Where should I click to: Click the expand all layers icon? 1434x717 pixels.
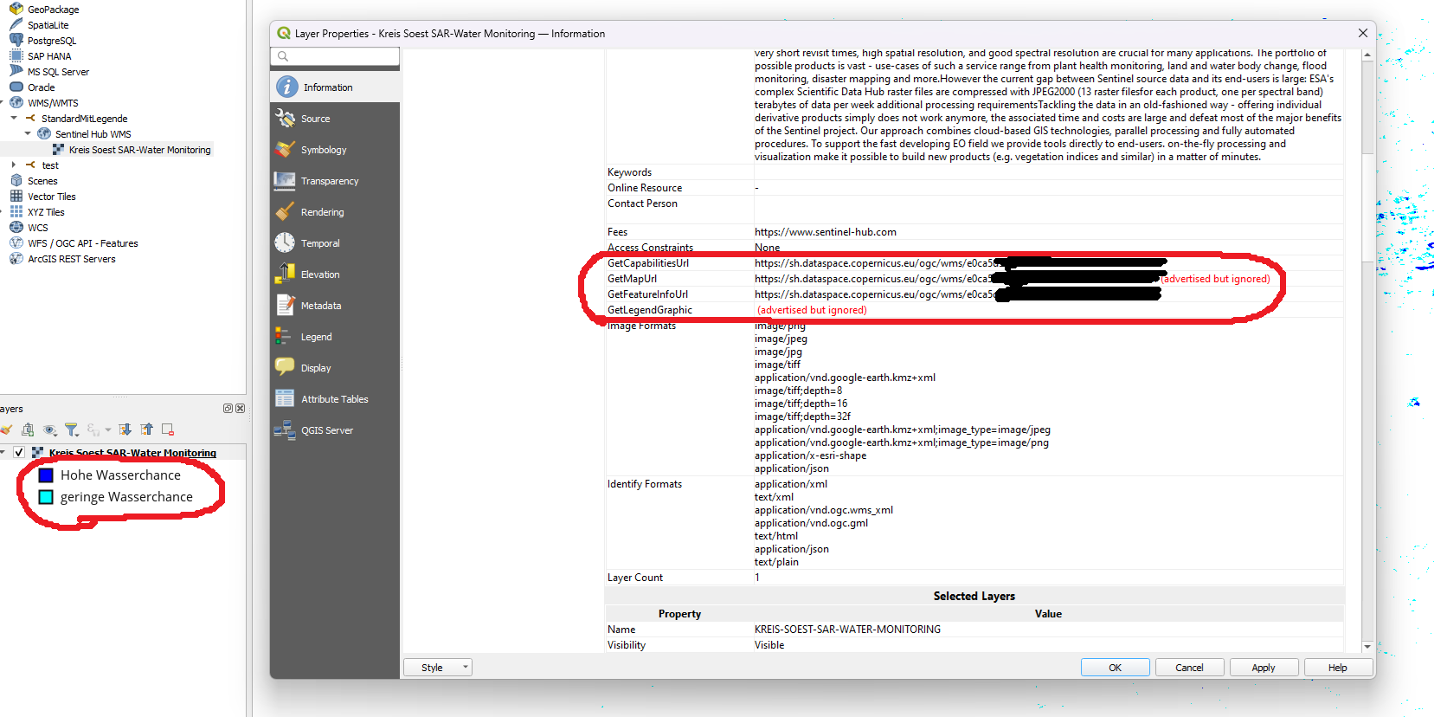(125, 430)
